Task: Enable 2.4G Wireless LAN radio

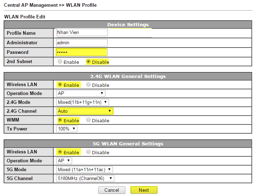Action: 60,84
